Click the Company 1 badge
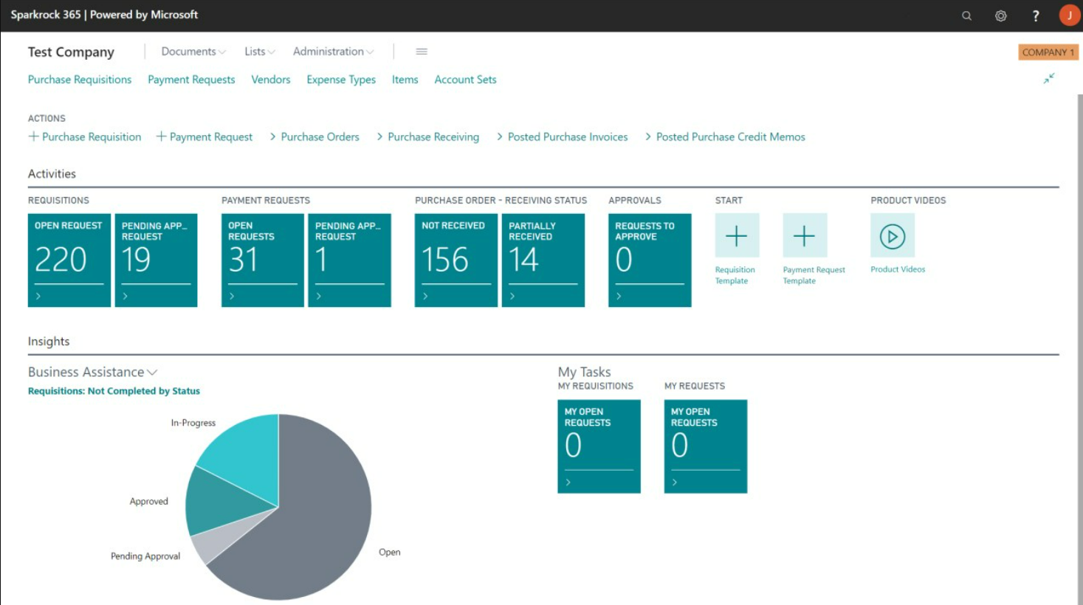1083x605 pixels. [1048, 52]
